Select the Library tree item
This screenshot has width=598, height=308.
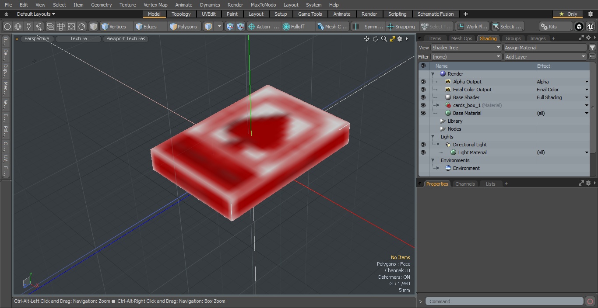(455, 121)
